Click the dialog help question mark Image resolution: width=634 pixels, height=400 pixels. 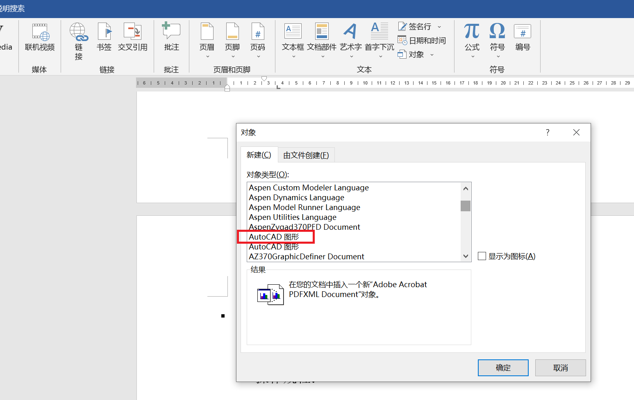547,132
